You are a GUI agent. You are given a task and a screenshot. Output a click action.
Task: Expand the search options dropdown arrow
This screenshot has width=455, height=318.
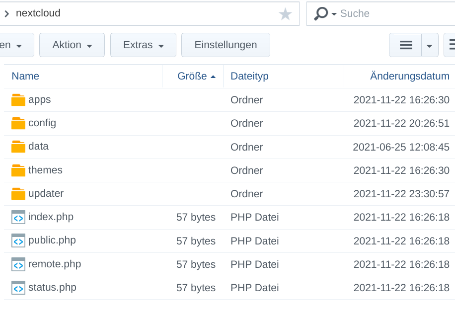334,14
